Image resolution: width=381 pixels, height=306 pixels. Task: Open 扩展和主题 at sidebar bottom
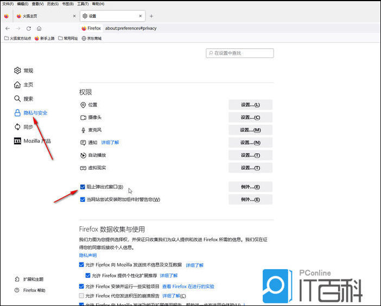(29, 279)
